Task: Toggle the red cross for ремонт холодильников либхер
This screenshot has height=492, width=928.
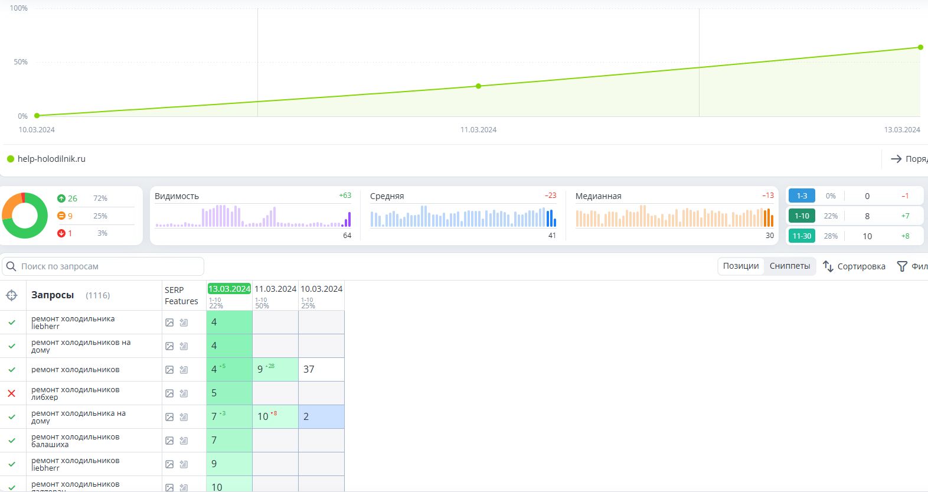Action: [11, 393]
